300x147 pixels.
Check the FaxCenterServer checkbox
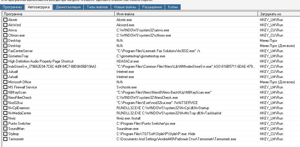pos(5,51)
